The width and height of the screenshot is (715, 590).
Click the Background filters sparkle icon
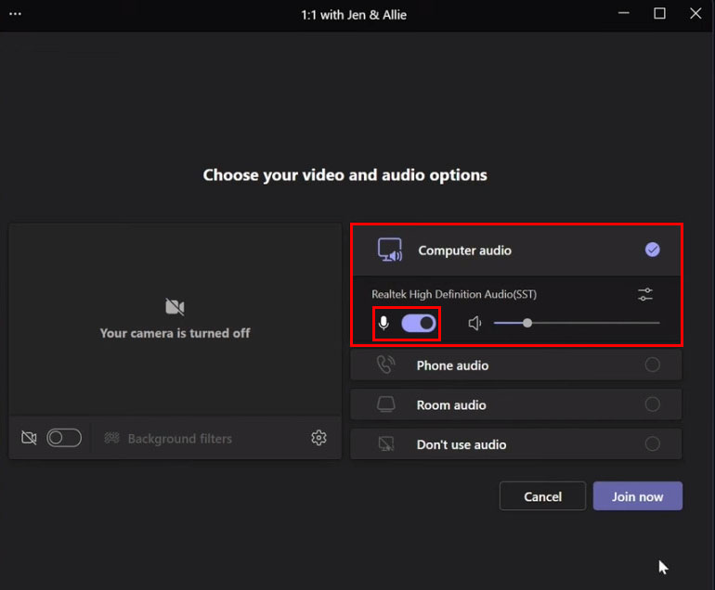[x=112, y=438]
